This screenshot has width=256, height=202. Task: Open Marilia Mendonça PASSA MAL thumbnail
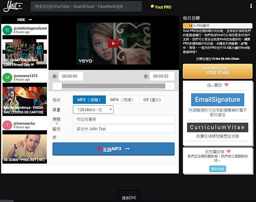pyautogui.click(x=25, y=99)
